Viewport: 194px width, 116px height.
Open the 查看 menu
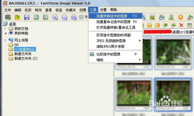[x=48, y=10]
